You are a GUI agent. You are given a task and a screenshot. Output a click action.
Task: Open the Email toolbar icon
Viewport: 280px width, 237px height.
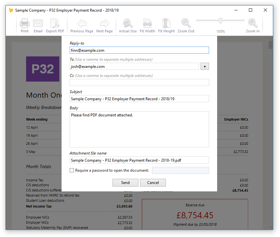(38, 23)
